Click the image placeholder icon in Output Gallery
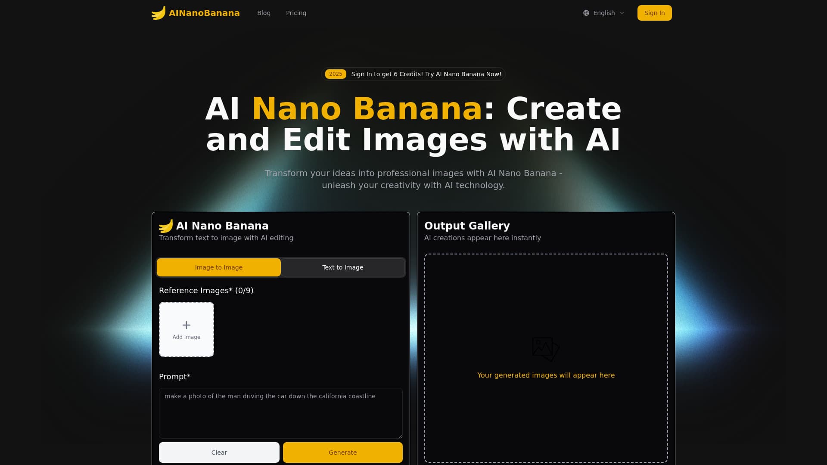Screen dimensions: 827x465 click(546, 349)
